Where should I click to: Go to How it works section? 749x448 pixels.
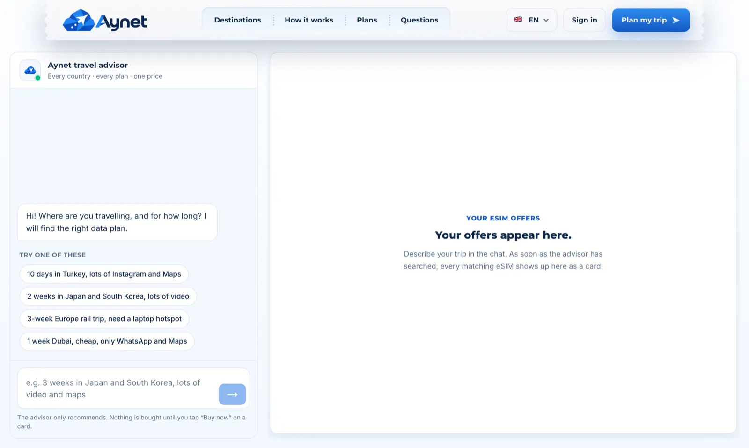309,20
